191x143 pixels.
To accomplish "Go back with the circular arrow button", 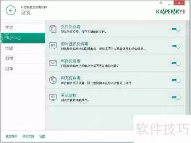I will coord(11,10).
